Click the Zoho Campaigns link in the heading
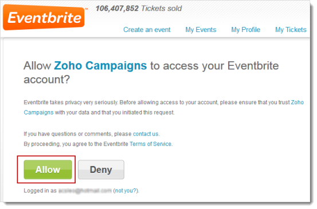This screenshot has width=317, height=209. [100, 66]
